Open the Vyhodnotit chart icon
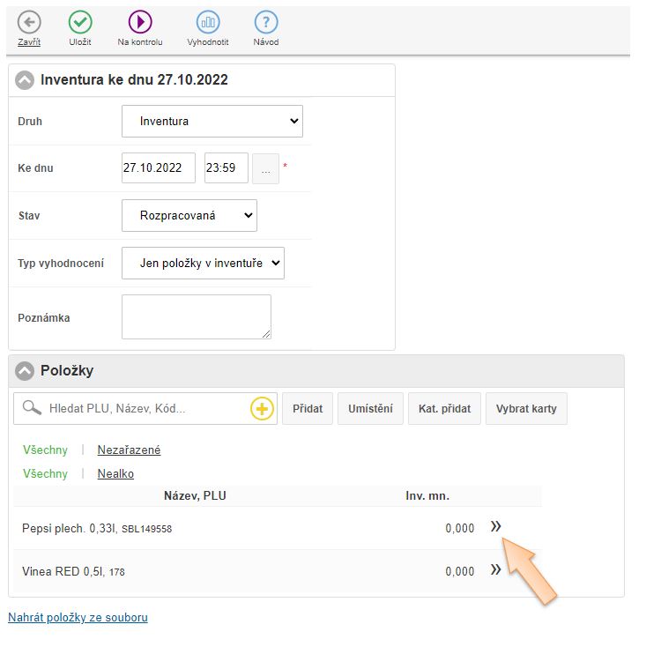 point(208,23)
